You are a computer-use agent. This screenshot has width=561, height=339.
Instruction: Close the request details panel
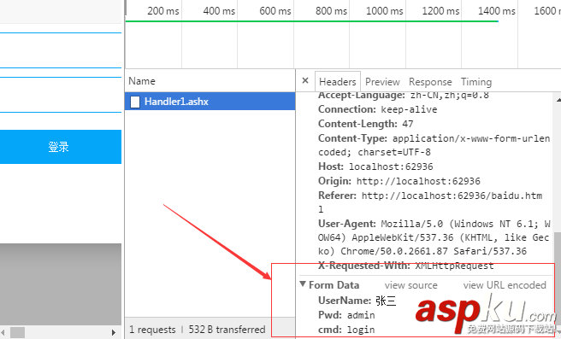[305, 81]
